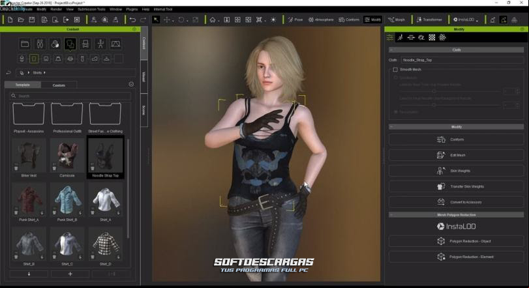
Task: Open the atom Physics tab in Modify
Action: click(x=442, y=37)
